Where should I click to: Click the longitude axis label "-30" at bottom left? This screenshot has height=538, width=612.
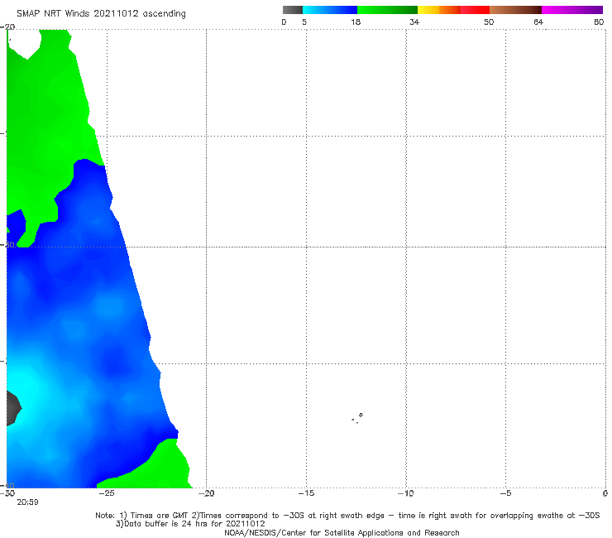[7, 493]
